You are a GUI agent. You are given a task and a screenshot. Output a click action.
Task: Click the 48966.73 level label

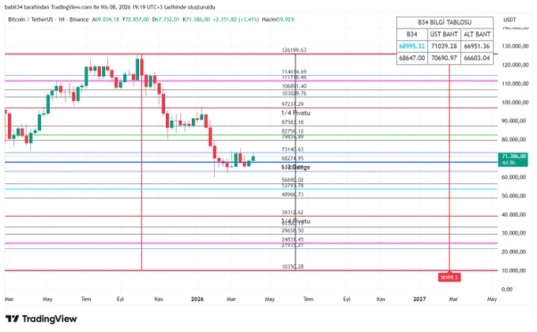click(x=292, y=194)
